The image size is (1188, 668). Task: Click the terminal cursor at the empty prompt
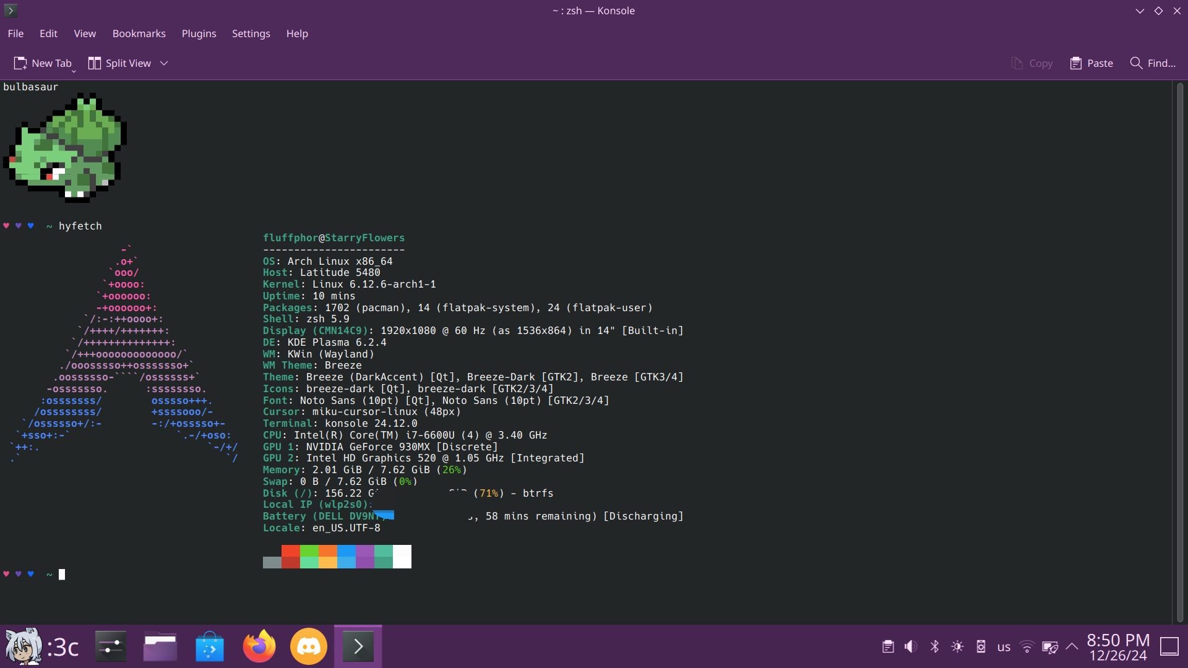coord(62,575)
